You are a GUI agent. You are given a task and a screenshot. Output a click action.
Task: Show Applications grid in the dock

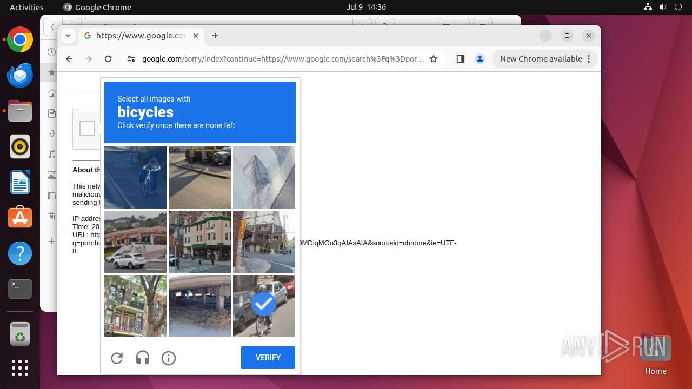[20, 368]
